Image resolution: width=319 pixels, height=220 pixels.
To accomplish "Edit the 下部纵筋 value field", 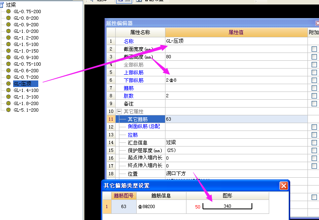I will (236, 80).
